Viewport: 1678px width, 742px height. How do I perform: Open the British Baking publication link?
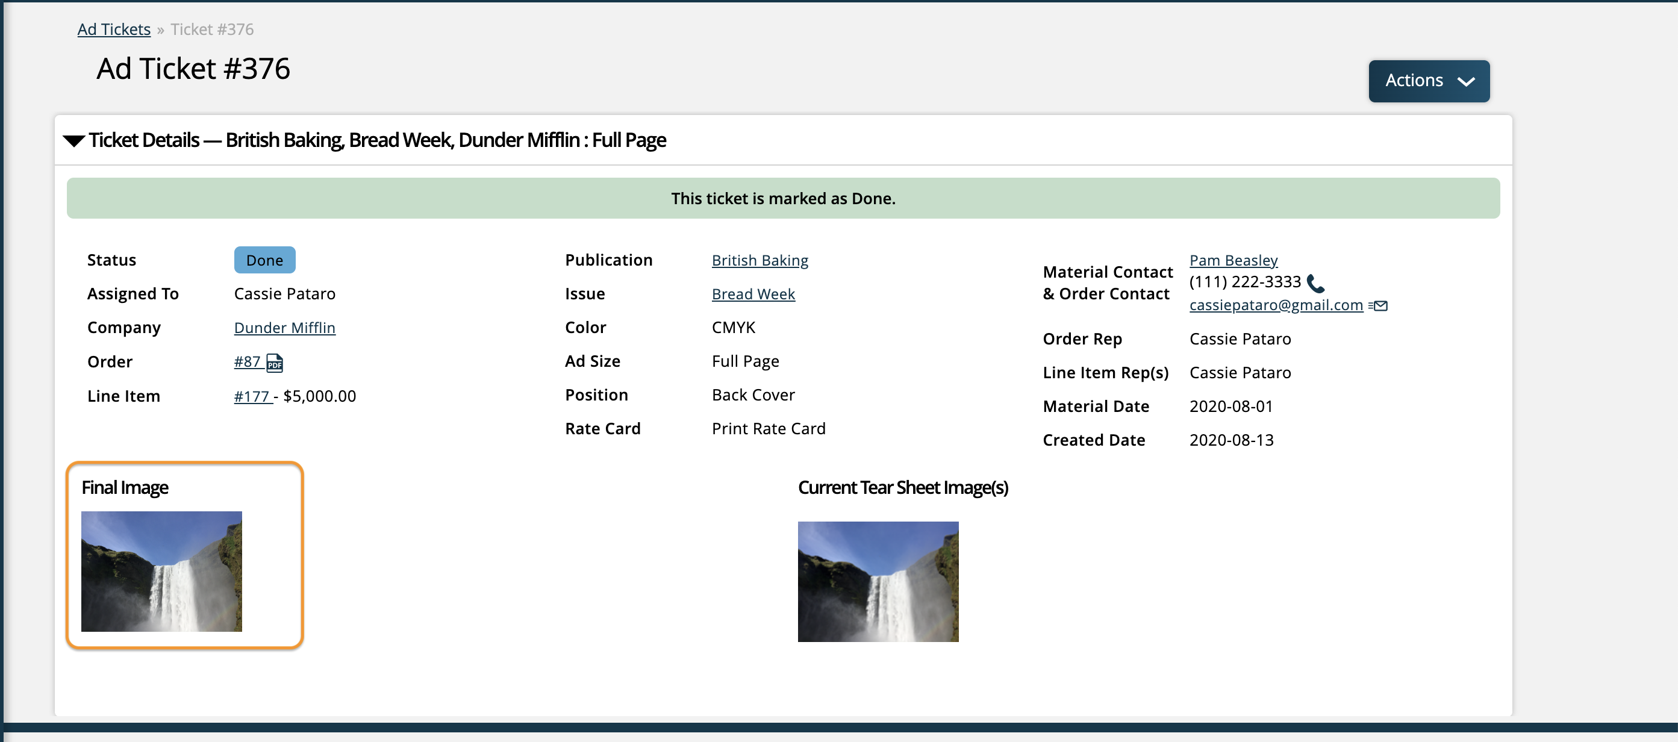click(760, 259)
